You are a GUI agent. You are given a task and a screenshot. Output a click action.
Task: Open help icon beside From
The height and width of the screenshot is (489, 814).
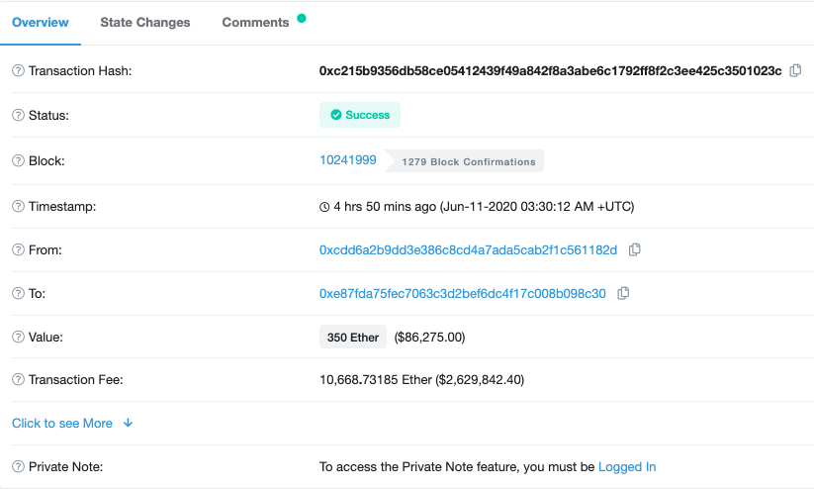click(x=18, y=250)
